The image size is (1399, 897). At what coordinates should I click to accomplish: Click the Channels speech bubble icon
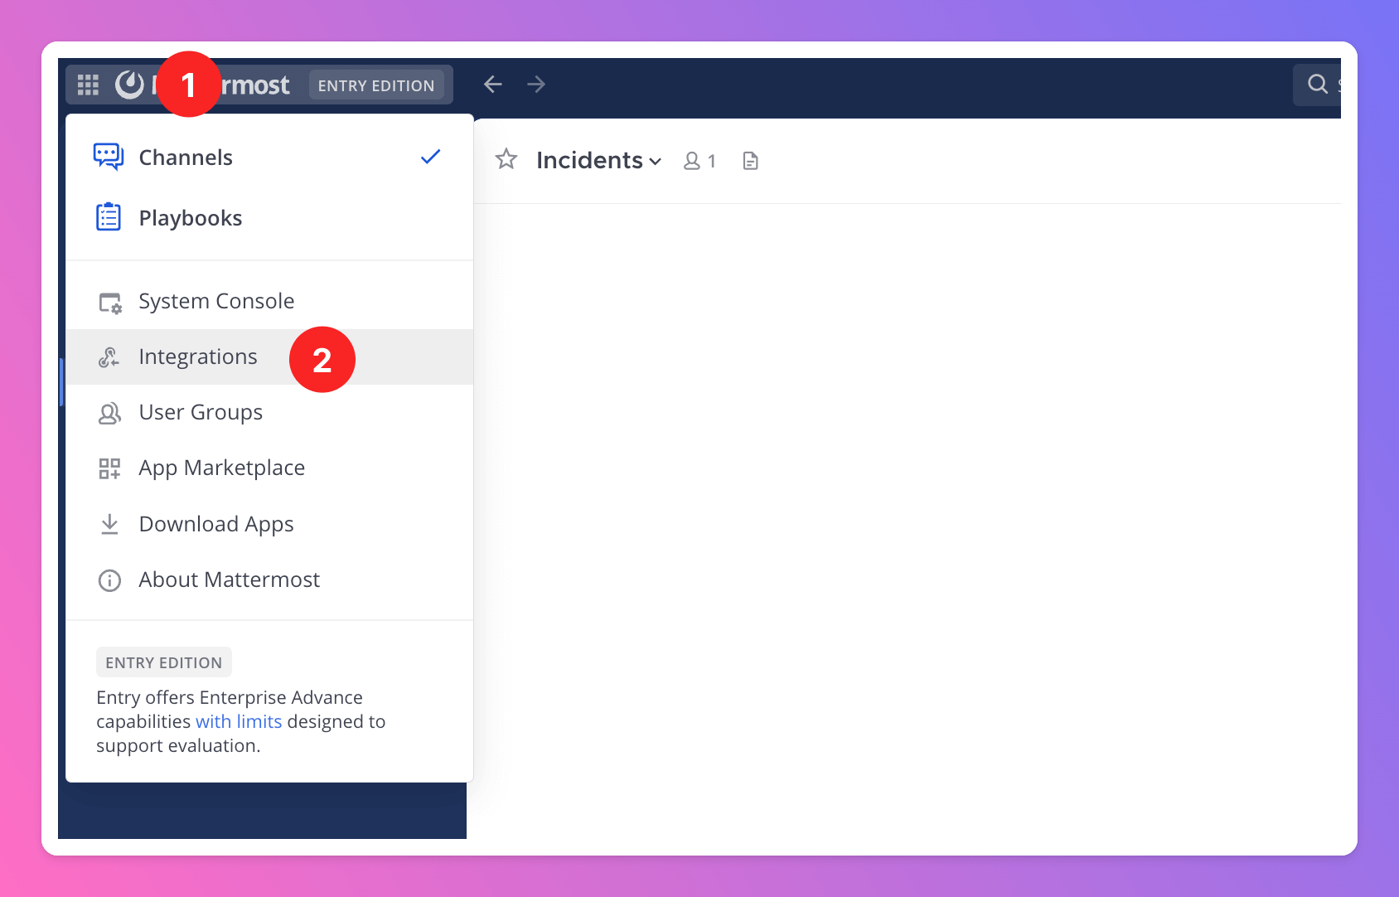[109, 157]
